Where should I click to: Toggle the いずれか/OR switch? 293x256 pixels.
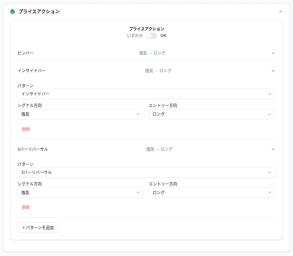coord(151,36)
